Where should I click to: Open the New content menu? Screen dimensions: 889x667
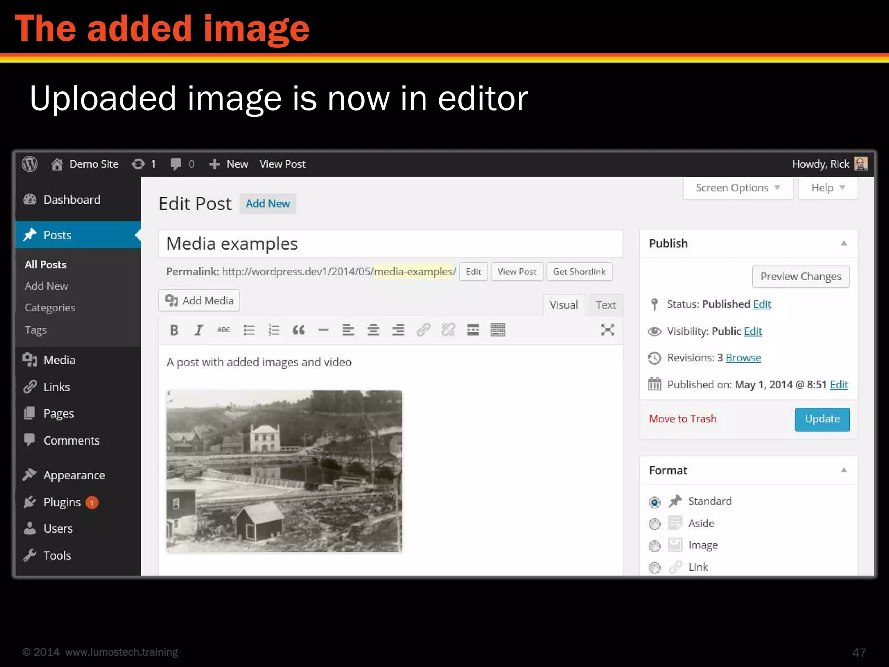point(228,164)
